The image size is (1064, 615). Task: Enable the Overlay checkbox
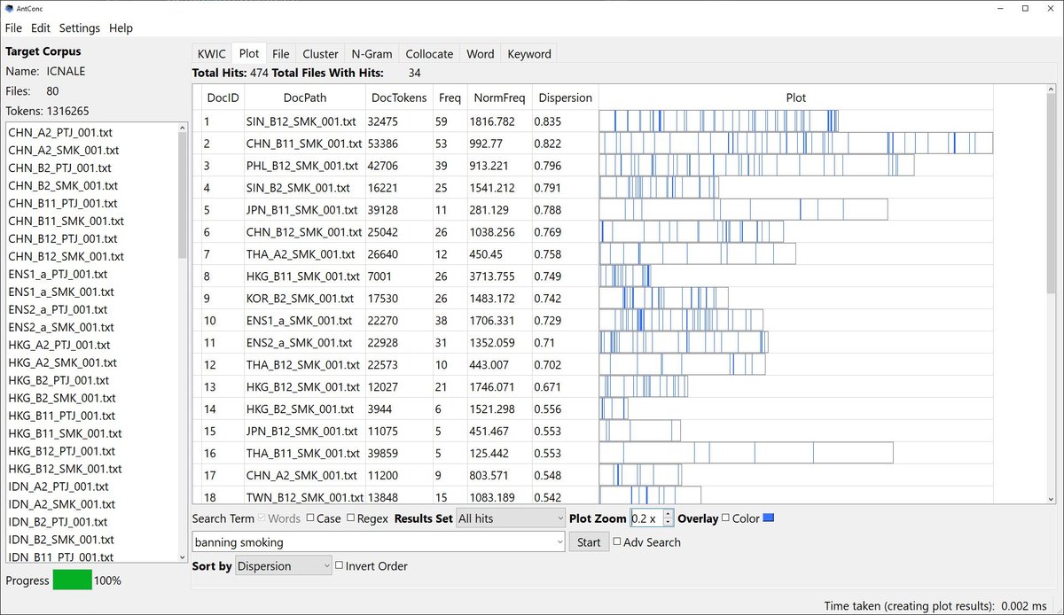(x=726, y=518)
